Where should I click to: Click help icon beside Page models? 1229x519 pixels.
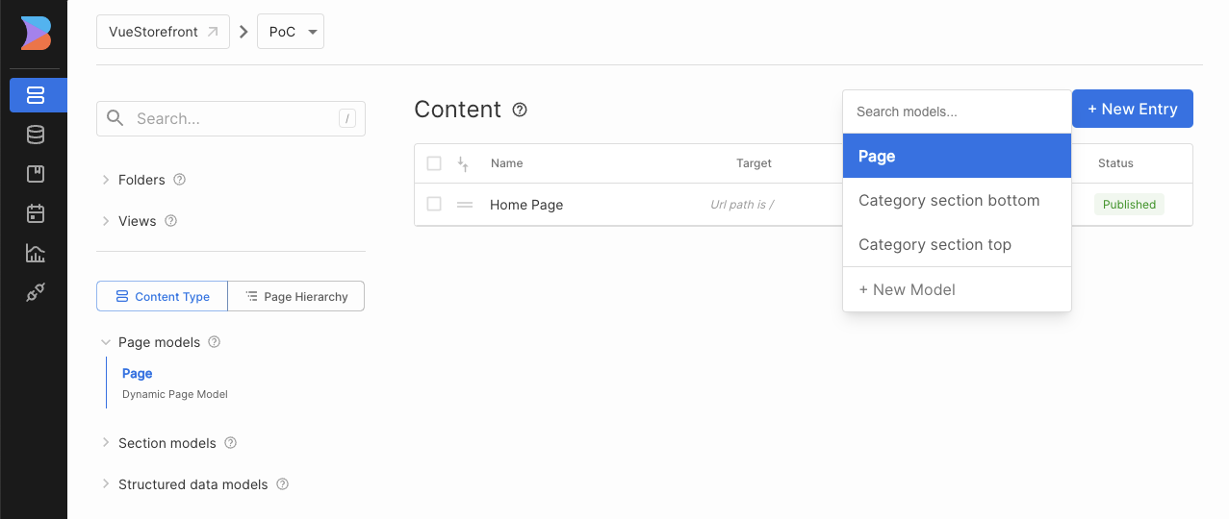215,342
